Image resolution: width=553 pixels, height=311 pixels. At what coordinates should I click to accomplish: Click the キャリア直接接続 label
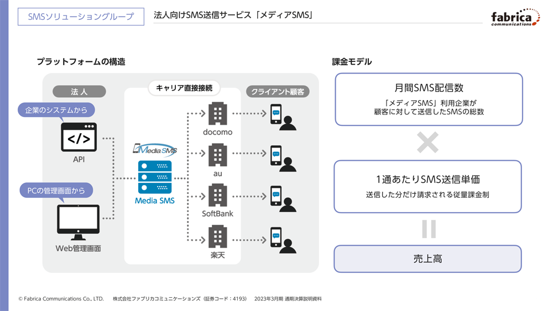(x=184, y=88)
